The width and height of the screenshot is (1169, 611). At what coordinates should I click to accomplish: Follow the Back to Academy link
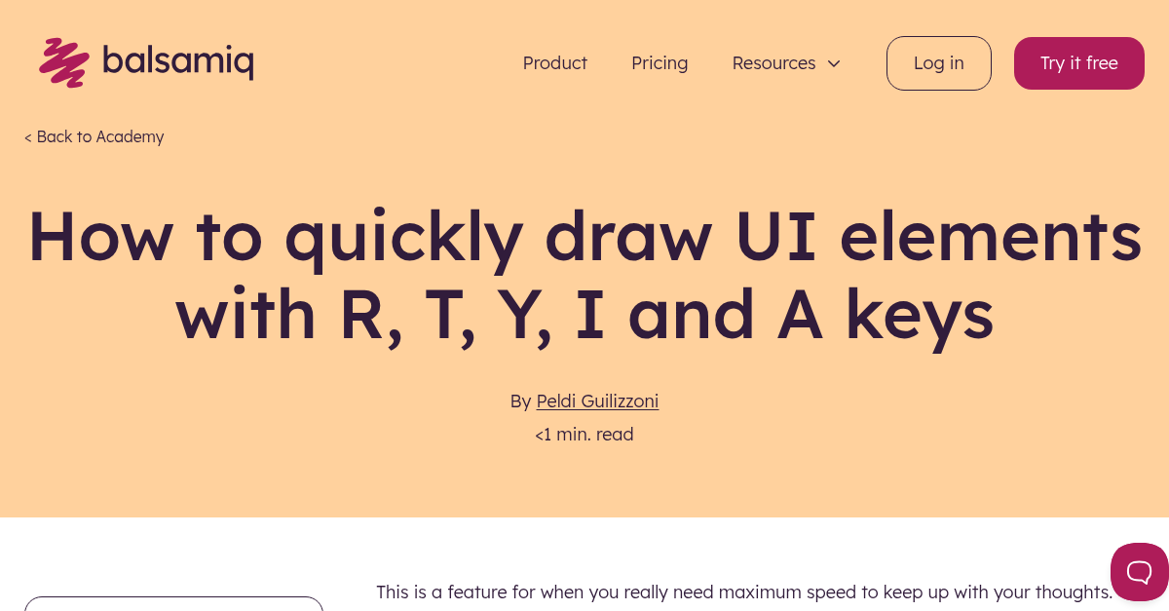pos(100,136)
